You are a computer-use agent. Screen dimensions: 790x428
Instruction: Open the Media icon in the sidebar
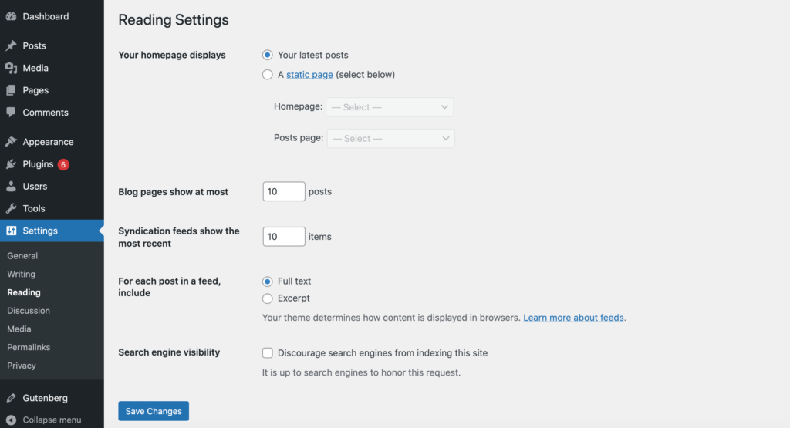[x=11, y=68]
